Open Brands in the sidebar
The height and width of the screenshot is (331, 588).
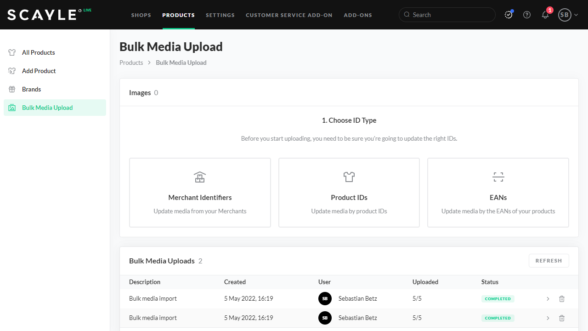point(31,89)
